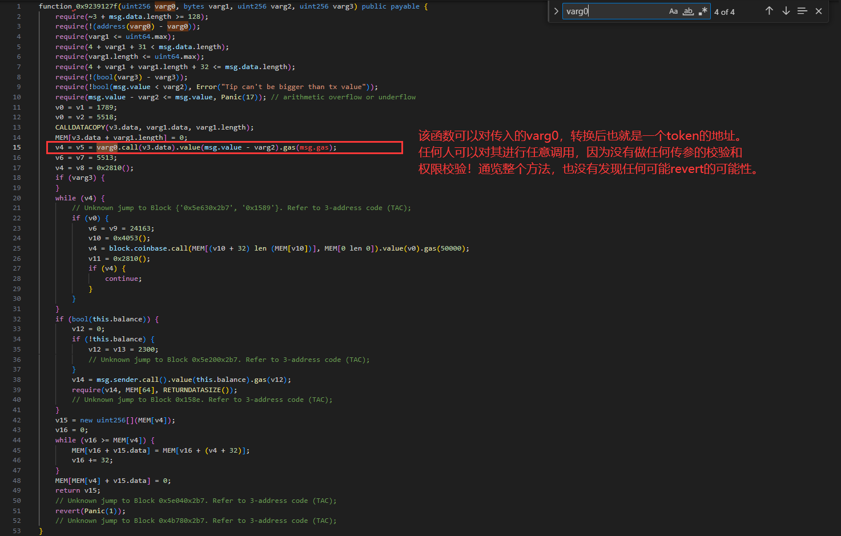Click 'v12 = v13 = 2300;' line
Viewport: 841px width, 536px height.
[123, 349]
